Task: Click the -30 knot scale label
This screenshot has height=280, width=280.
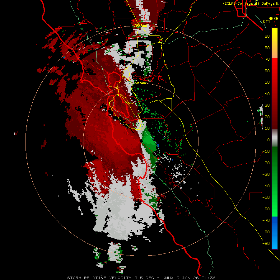Action: click(x=266, y=175)
